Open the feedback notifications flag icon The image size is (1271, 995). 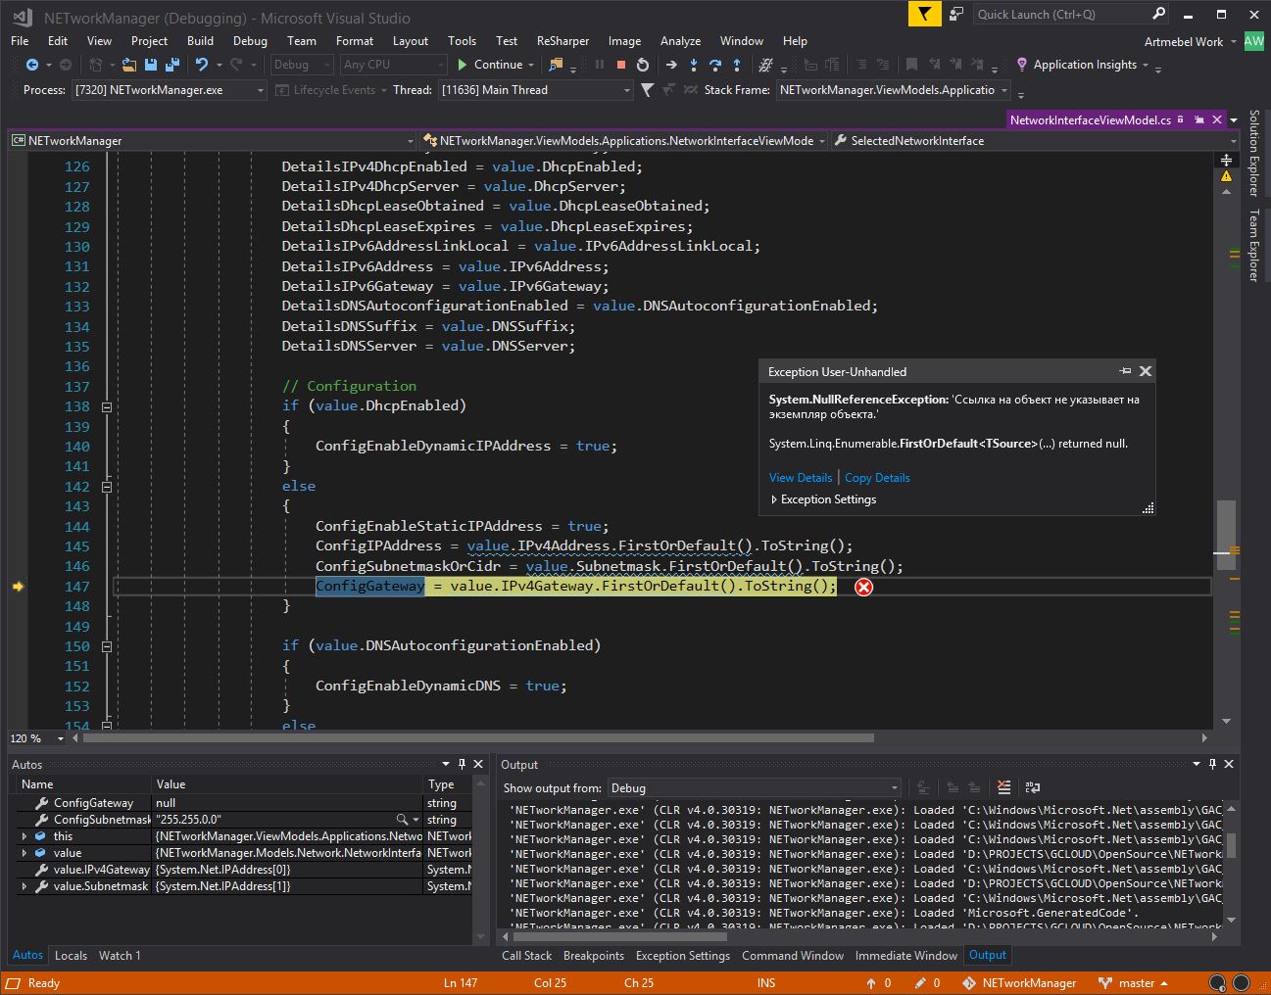point(924,14)
